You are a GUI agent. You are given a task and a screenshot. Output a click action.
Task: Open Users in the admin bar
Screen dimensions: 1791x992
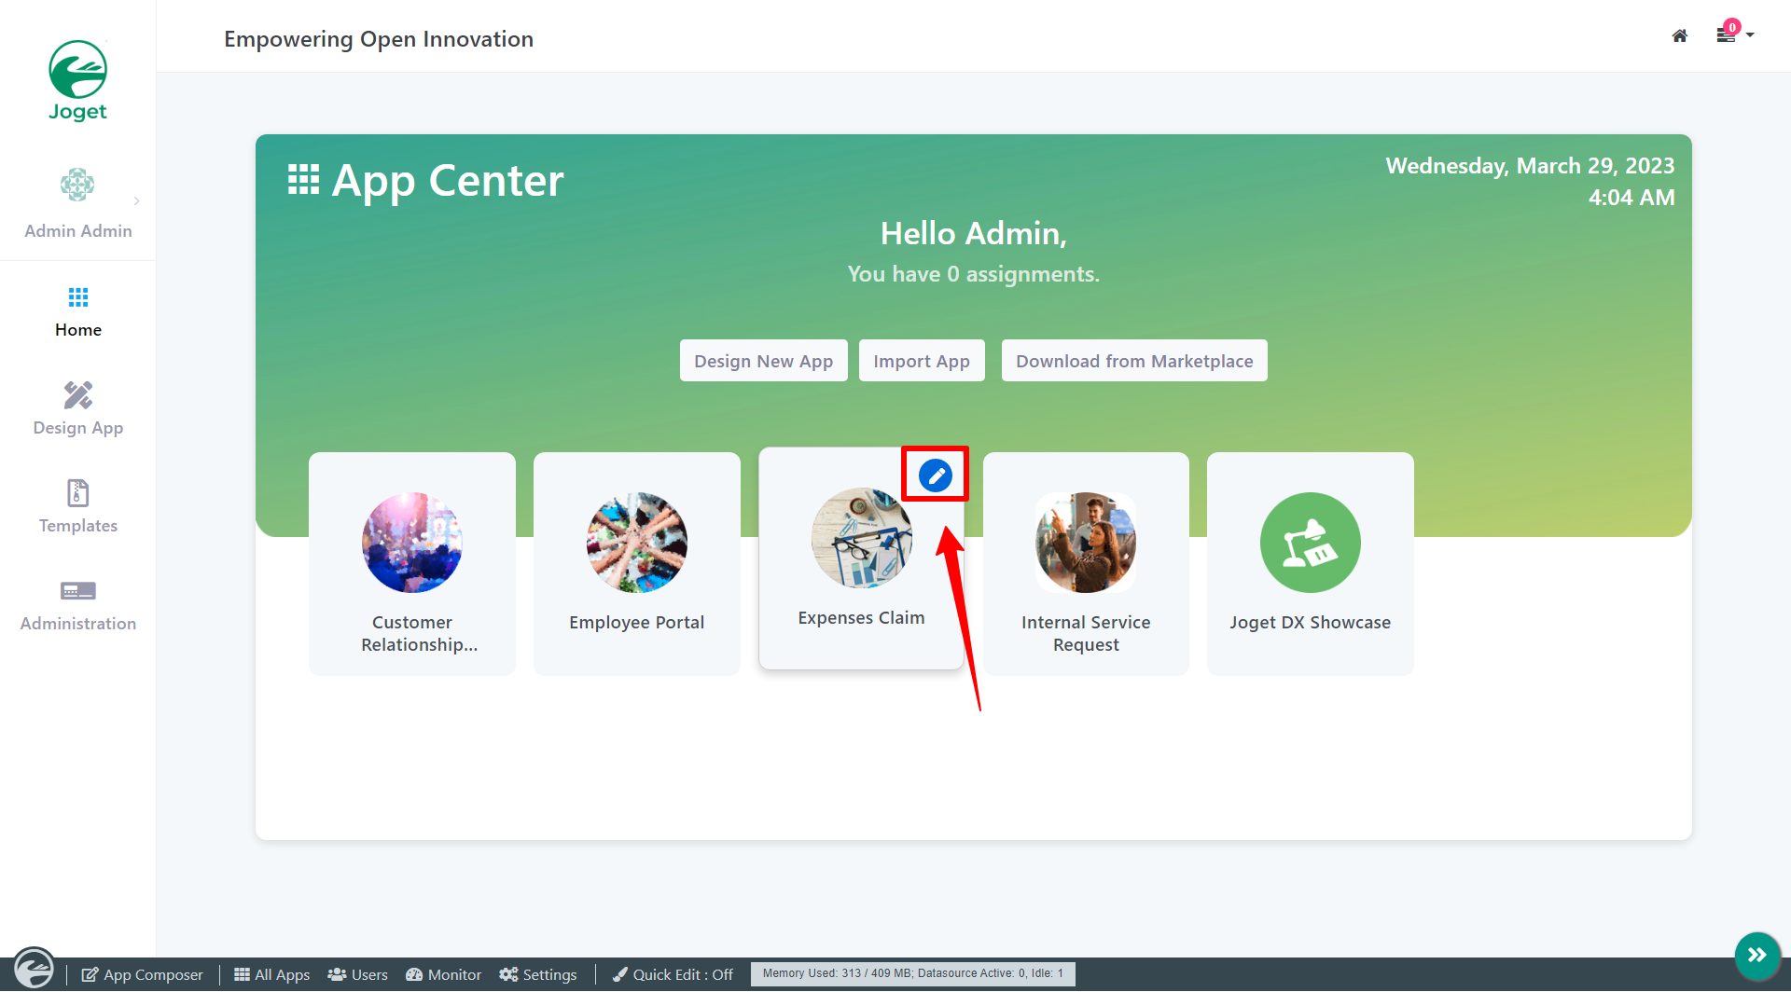pyautogui.click(x=357, y=974)
